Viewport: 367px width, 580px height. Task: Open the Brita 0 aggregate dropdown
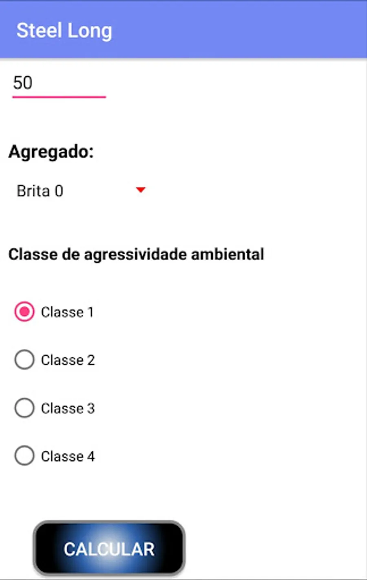pyautogui.click(x=80, y=190)
